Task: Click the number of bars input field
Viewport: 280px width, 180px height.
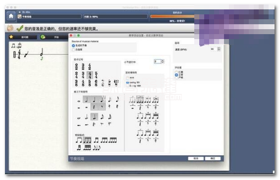Action: tap(158, 61)
